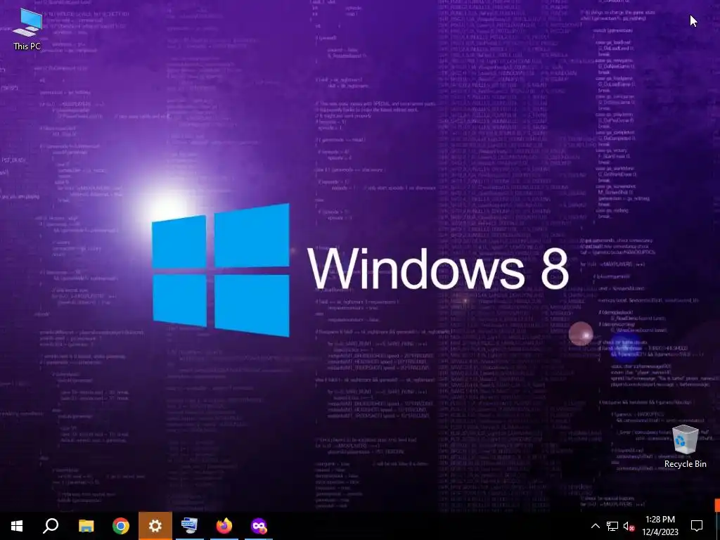Show hidden system tray icons
The image size is (720, 540).
pyautogui.click(x=595, y=526)
